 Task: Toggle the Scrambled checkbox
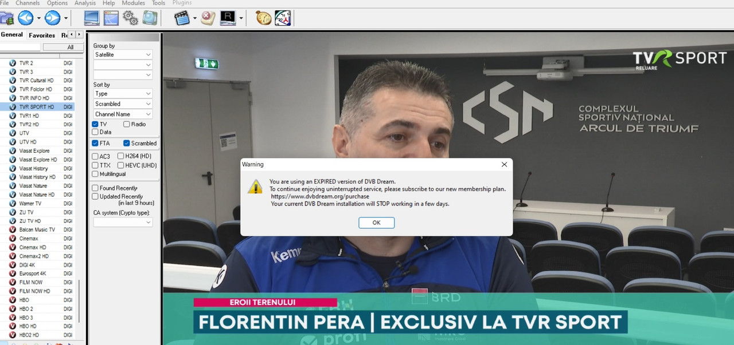point(126,143)
